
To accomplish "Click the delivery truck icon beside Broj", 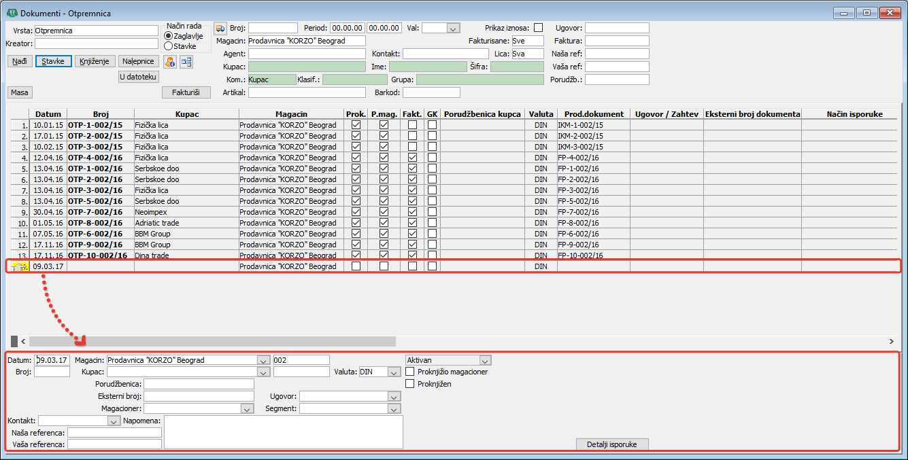I will (x=220, y=28).
